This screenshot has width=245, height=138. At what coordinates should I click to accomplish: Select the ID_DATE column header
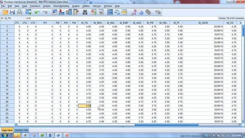coord(203,23)
